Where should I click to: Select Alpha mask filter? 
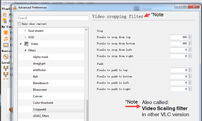40,57
